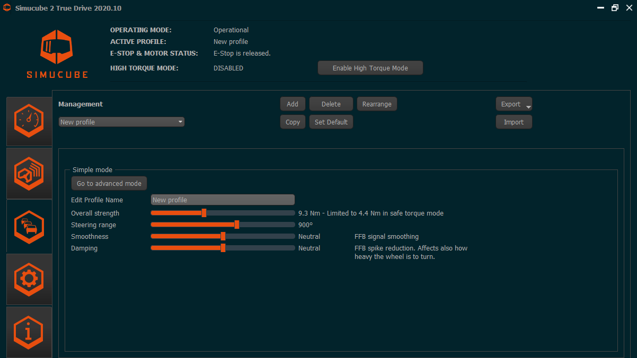Adjust the Damping slider
This screenshot has width=637, height=358.
223,248
